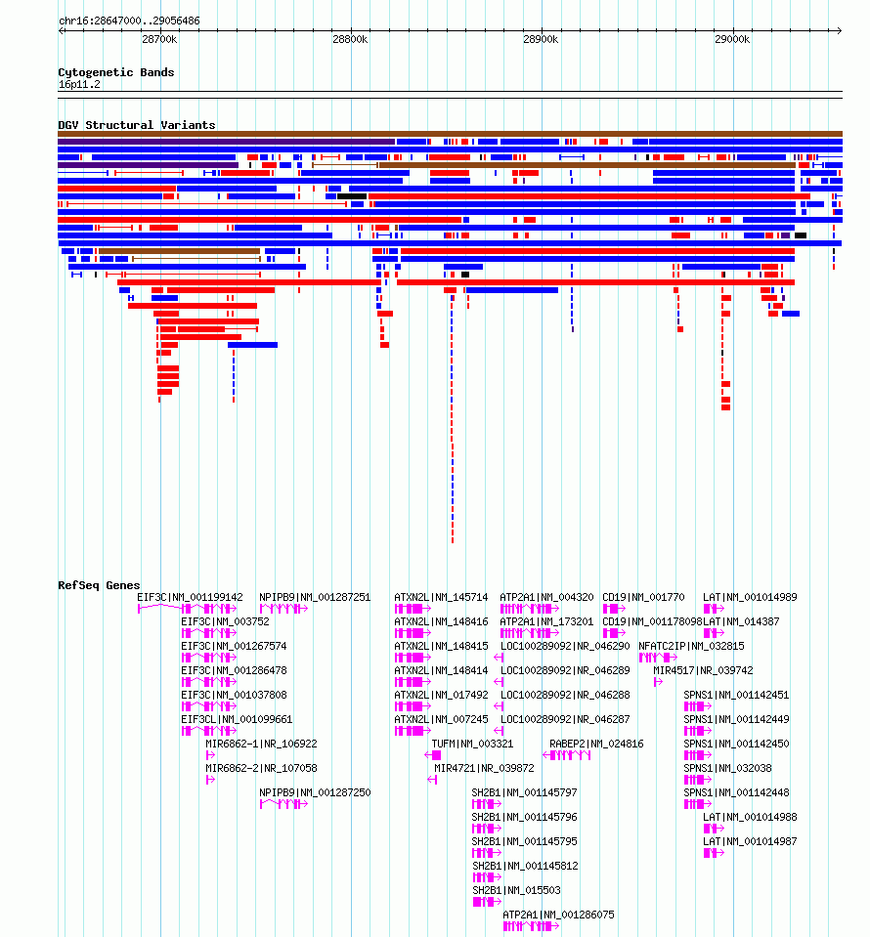Click CD19|NM_001178098 transcript label
Viewport: 870px width, 937px height.
point(652,621)
